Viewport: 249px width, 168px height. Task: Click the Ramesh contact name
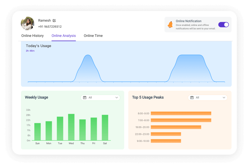(44, 20)
